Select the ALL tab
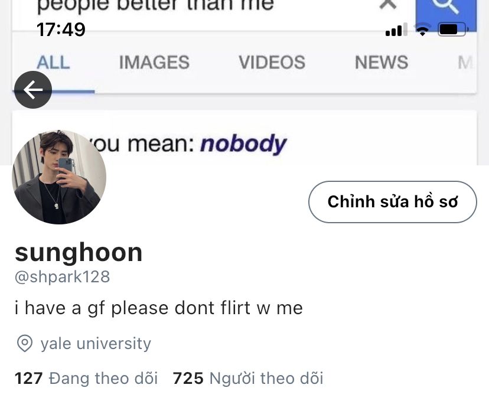 53,62
